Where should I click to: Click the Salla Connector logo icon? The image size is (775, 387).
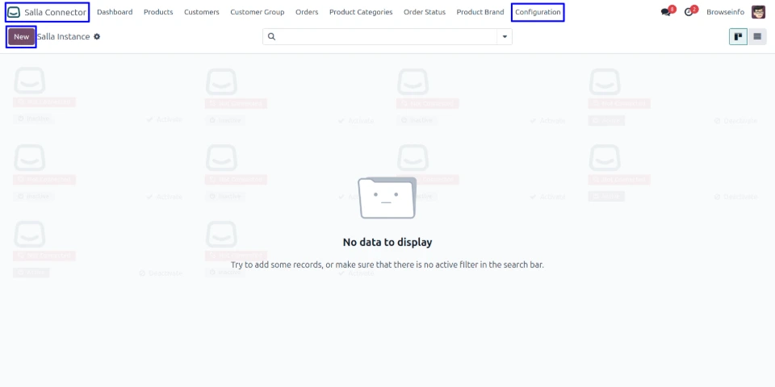[14, 12]
